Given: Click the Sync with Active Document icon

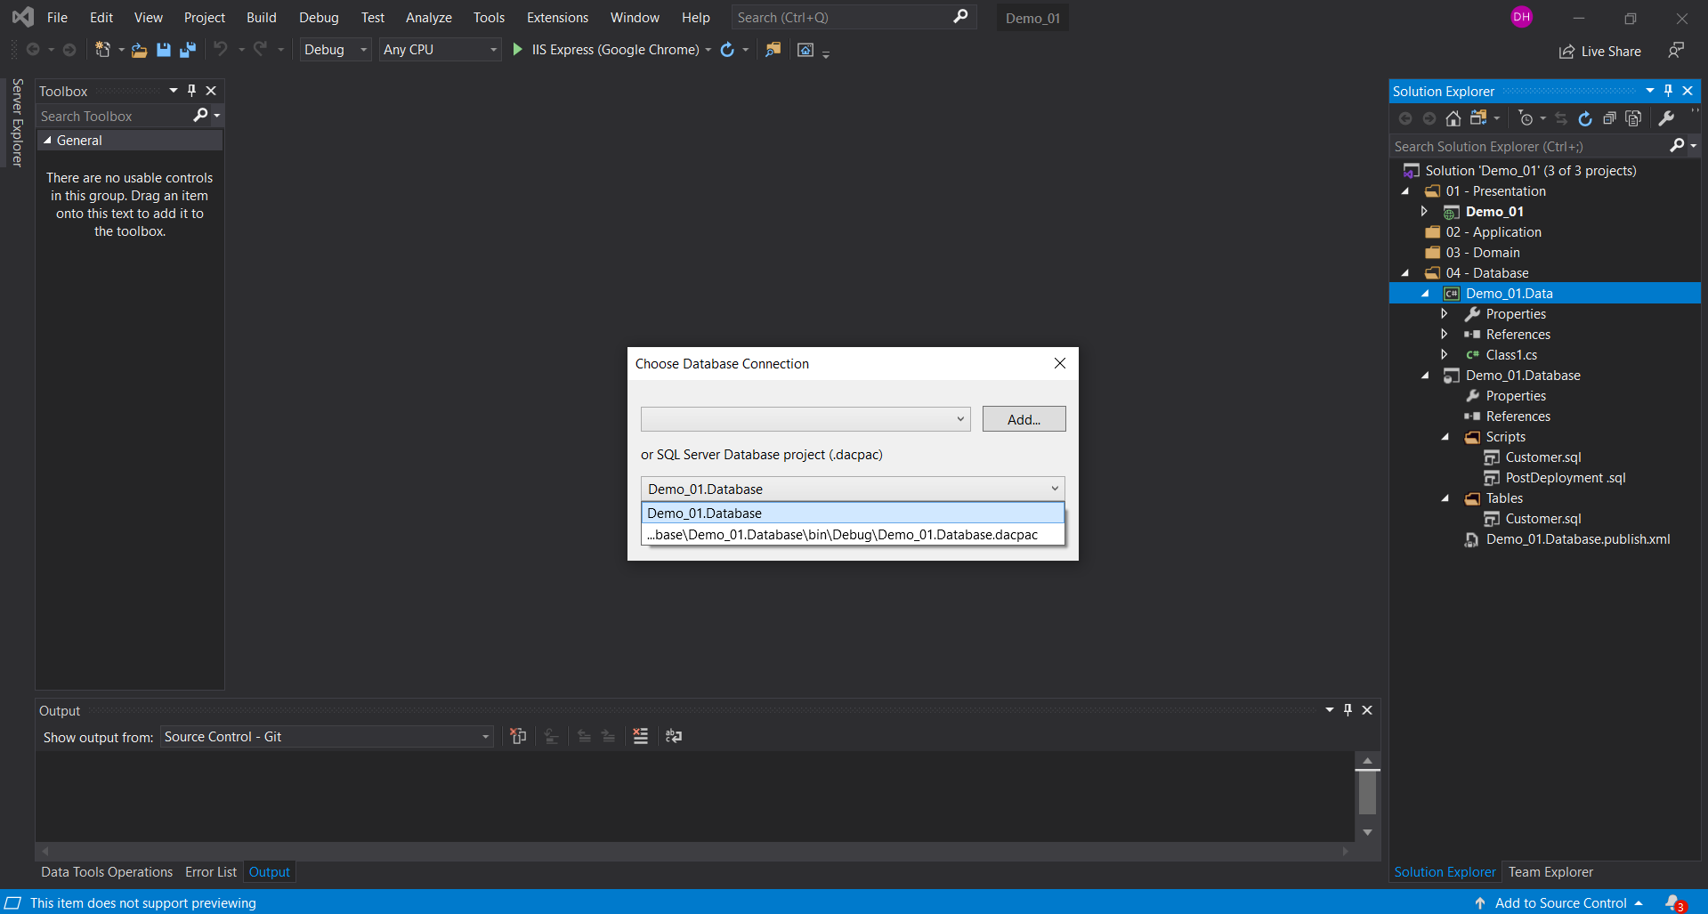Looking at the screenshot, I should [1561, 118].
